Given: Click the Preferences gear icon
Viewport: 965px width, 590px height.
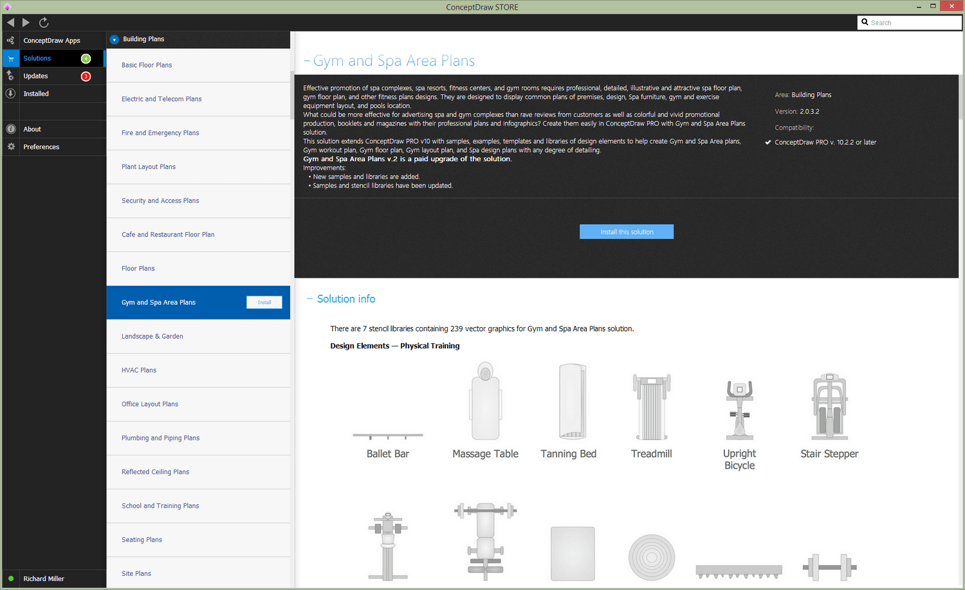Looking at the screenshot, I should point(10,147).
